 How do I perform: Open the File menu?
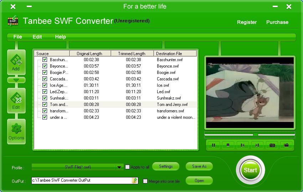pos(17,37)
